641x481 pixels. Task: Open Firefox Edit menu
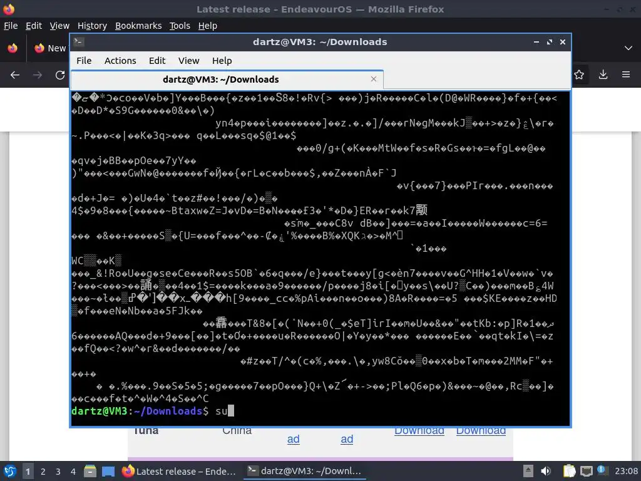[x=34, y=26]
